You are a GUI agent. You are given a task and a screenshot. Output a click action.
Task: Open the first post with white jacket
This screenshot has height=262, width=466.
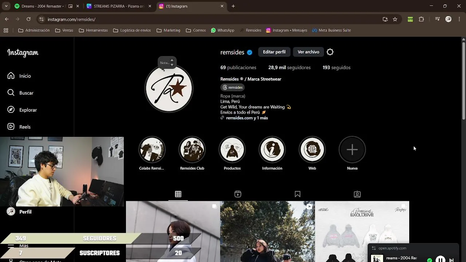(x=173, y=231)
